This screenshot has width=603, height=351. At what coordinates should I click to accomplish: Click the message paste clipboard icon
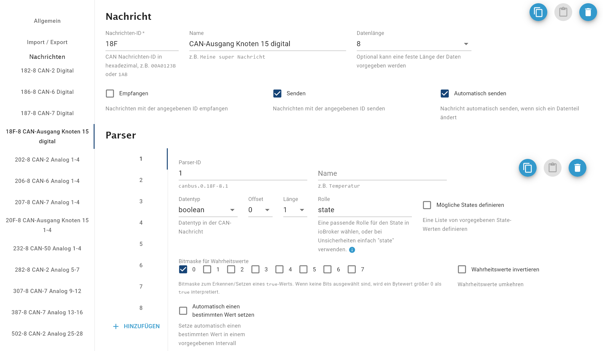coord(563,12)
